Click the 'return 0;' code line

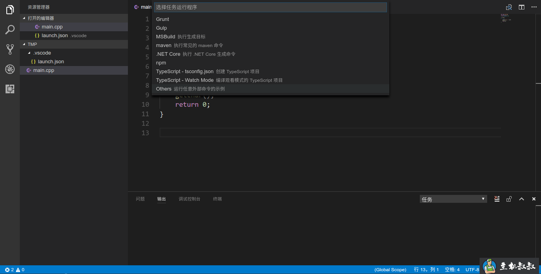[192, 104]
